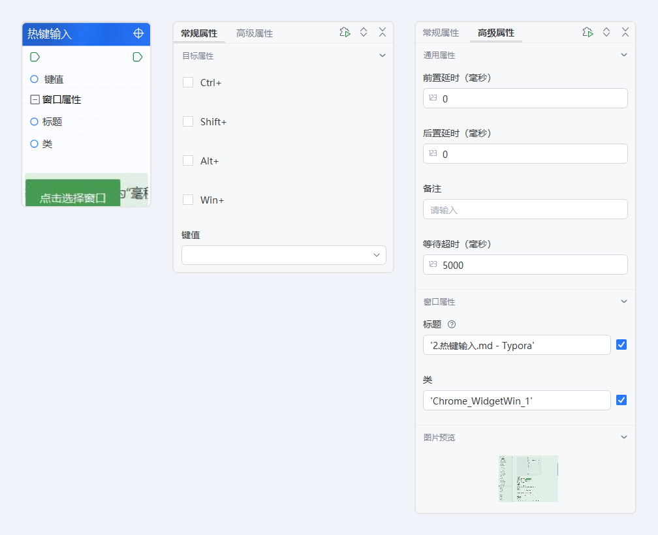Viewport: 658px width, 535px height.
Task: Click the help icon beside 标题 label
Action: (x=452, y=324)
